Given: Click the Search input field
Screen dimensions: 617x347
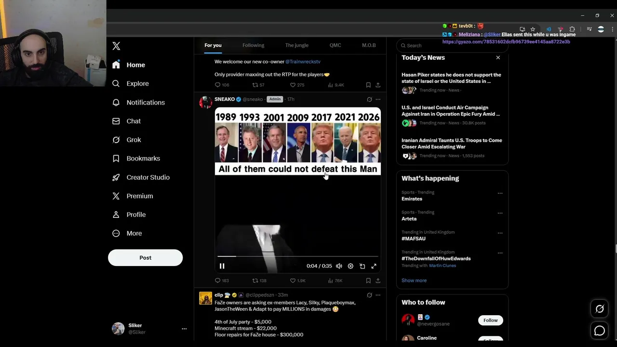Looking at the screenshot, I should click(x=452, y=45).
